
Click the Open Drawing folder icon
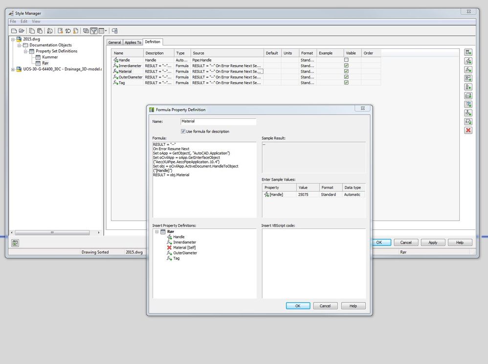coord(22,31)
